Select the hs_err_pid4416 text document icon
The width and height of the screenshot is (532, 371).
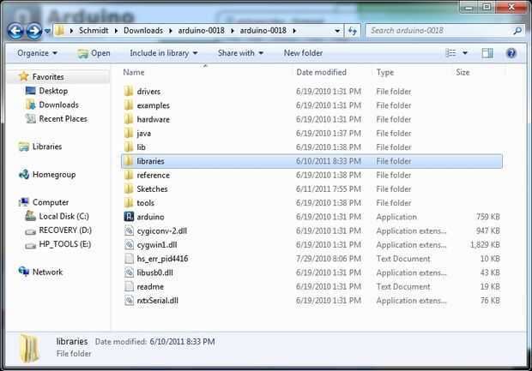click(129, 259)
